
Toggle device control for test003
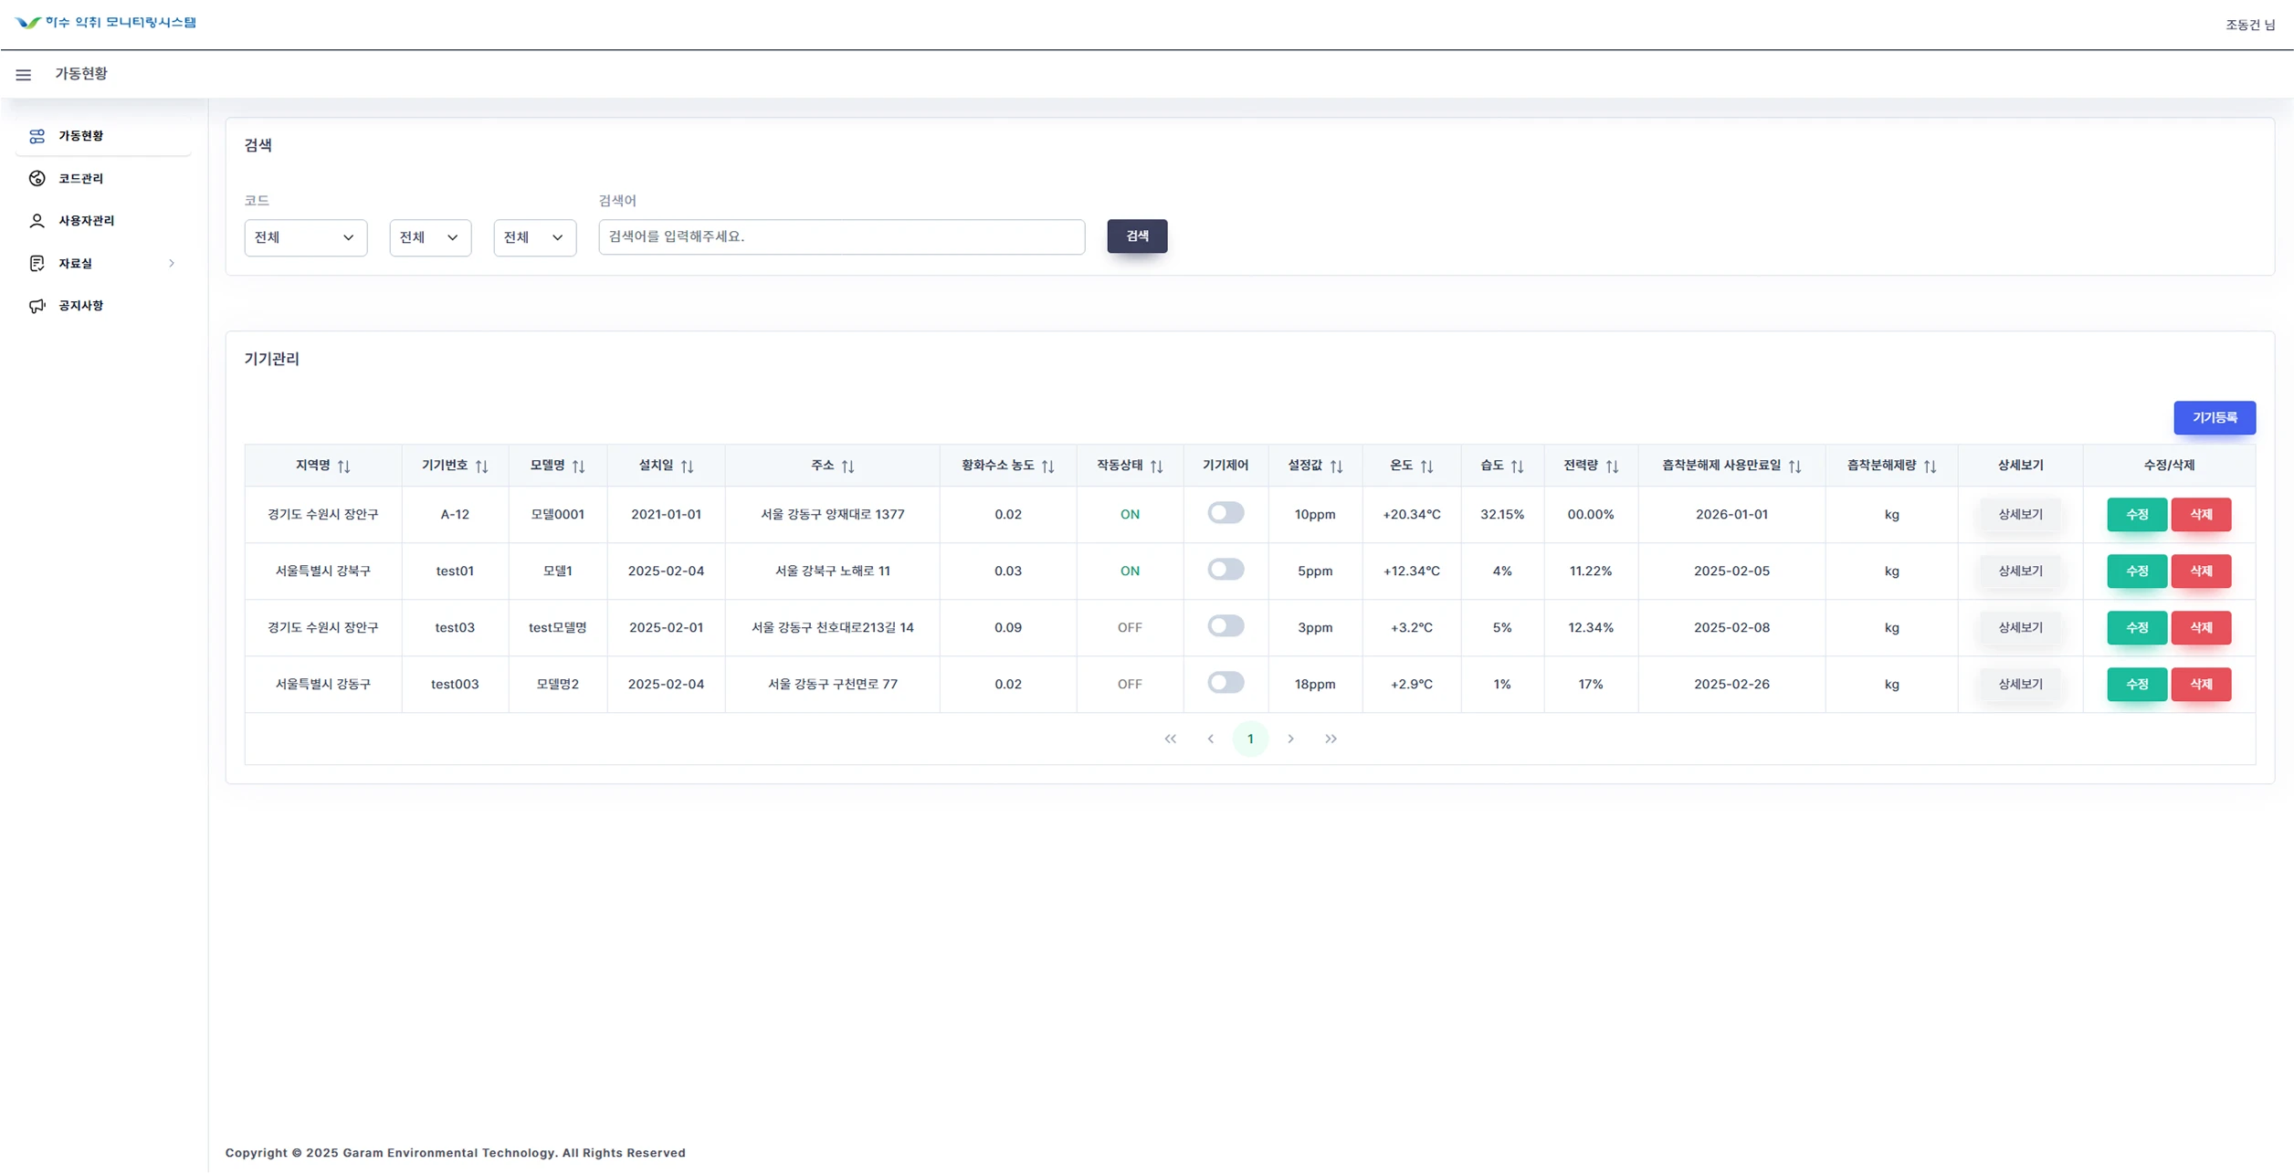pos(1226,683)
